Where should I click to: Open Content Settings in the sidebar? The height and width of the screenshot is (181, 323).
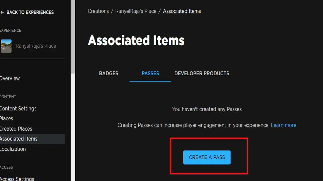(18, 108)
